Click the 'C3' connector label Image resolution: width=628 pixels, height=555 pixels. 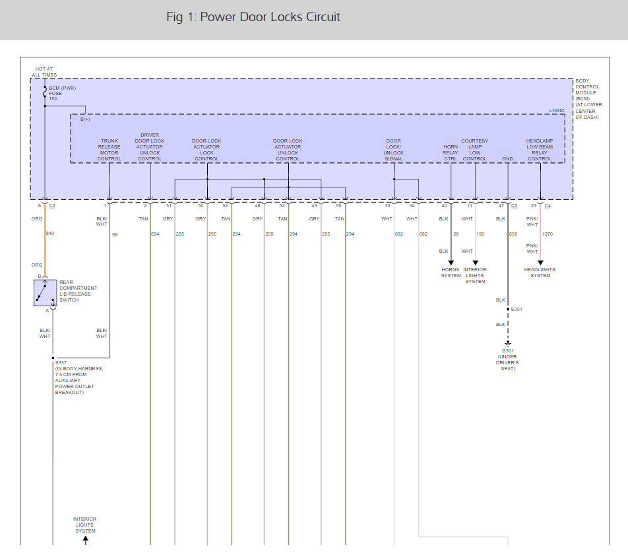[515, 206]
